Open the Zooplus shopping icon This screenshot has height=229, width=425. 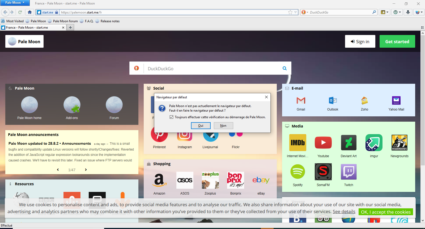[210, 180]
